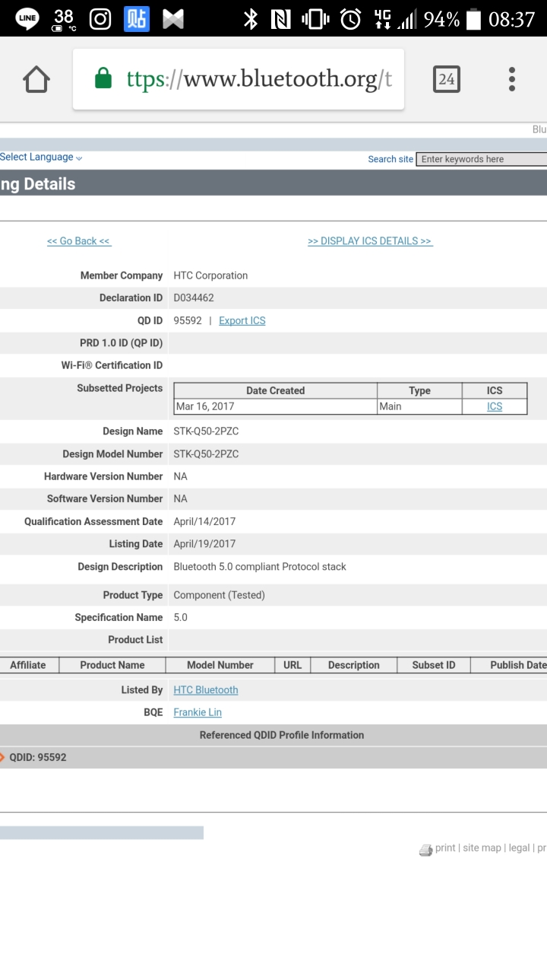Screen dimensions: 547x974
Task: Select the QD ID value 95592
Action: point(188,321)
